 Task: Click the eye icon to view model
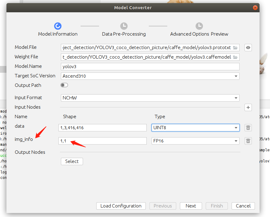tap(248, 48)
